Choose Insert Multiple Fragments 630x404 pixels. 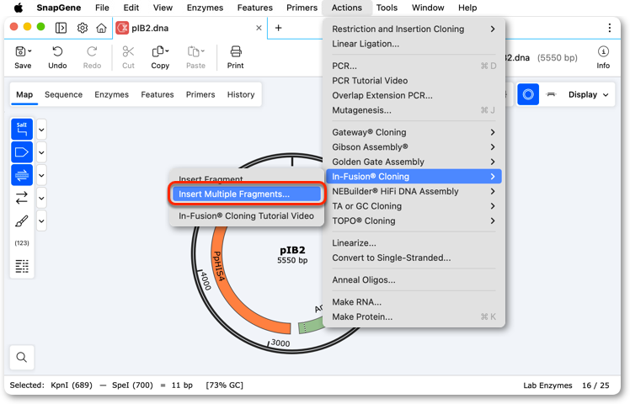246,194
